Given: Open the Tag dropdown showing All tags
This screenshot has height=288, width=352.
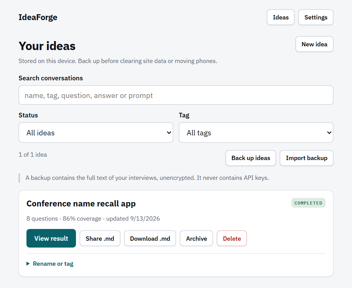Looking at the screenshot, I should click(256, 133).
